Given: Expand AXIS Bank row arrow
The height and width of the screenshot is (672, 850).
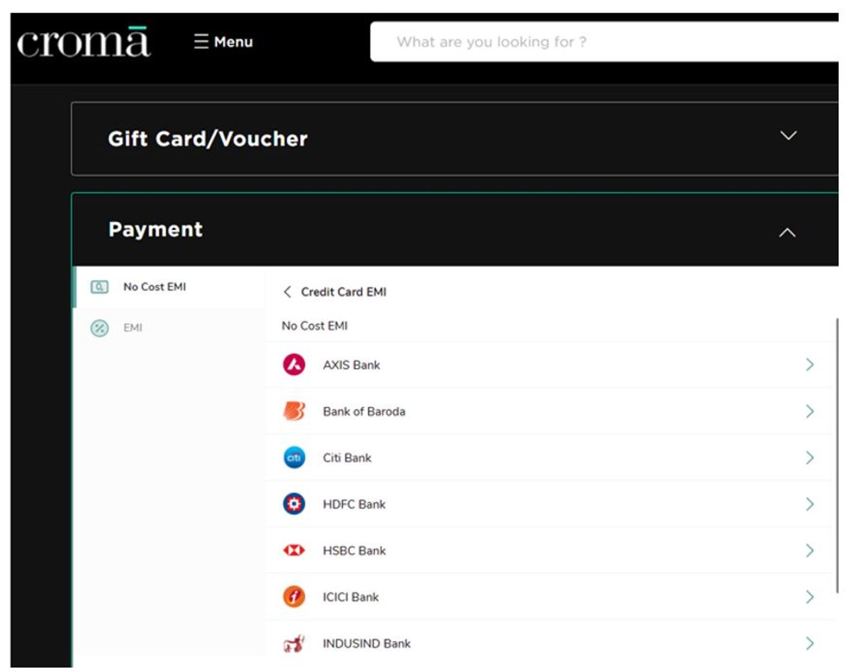Looking at the screenshot, I should (809, 365).
